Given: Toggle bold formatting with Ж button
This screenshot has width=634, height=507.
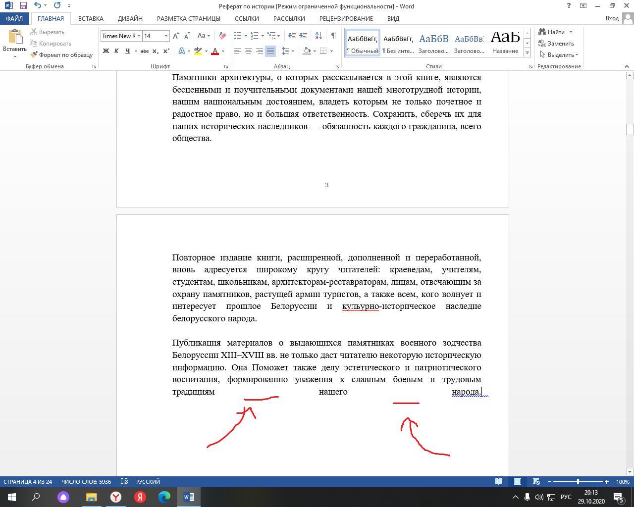Looking at the screenshot, I should coord(106,51).
